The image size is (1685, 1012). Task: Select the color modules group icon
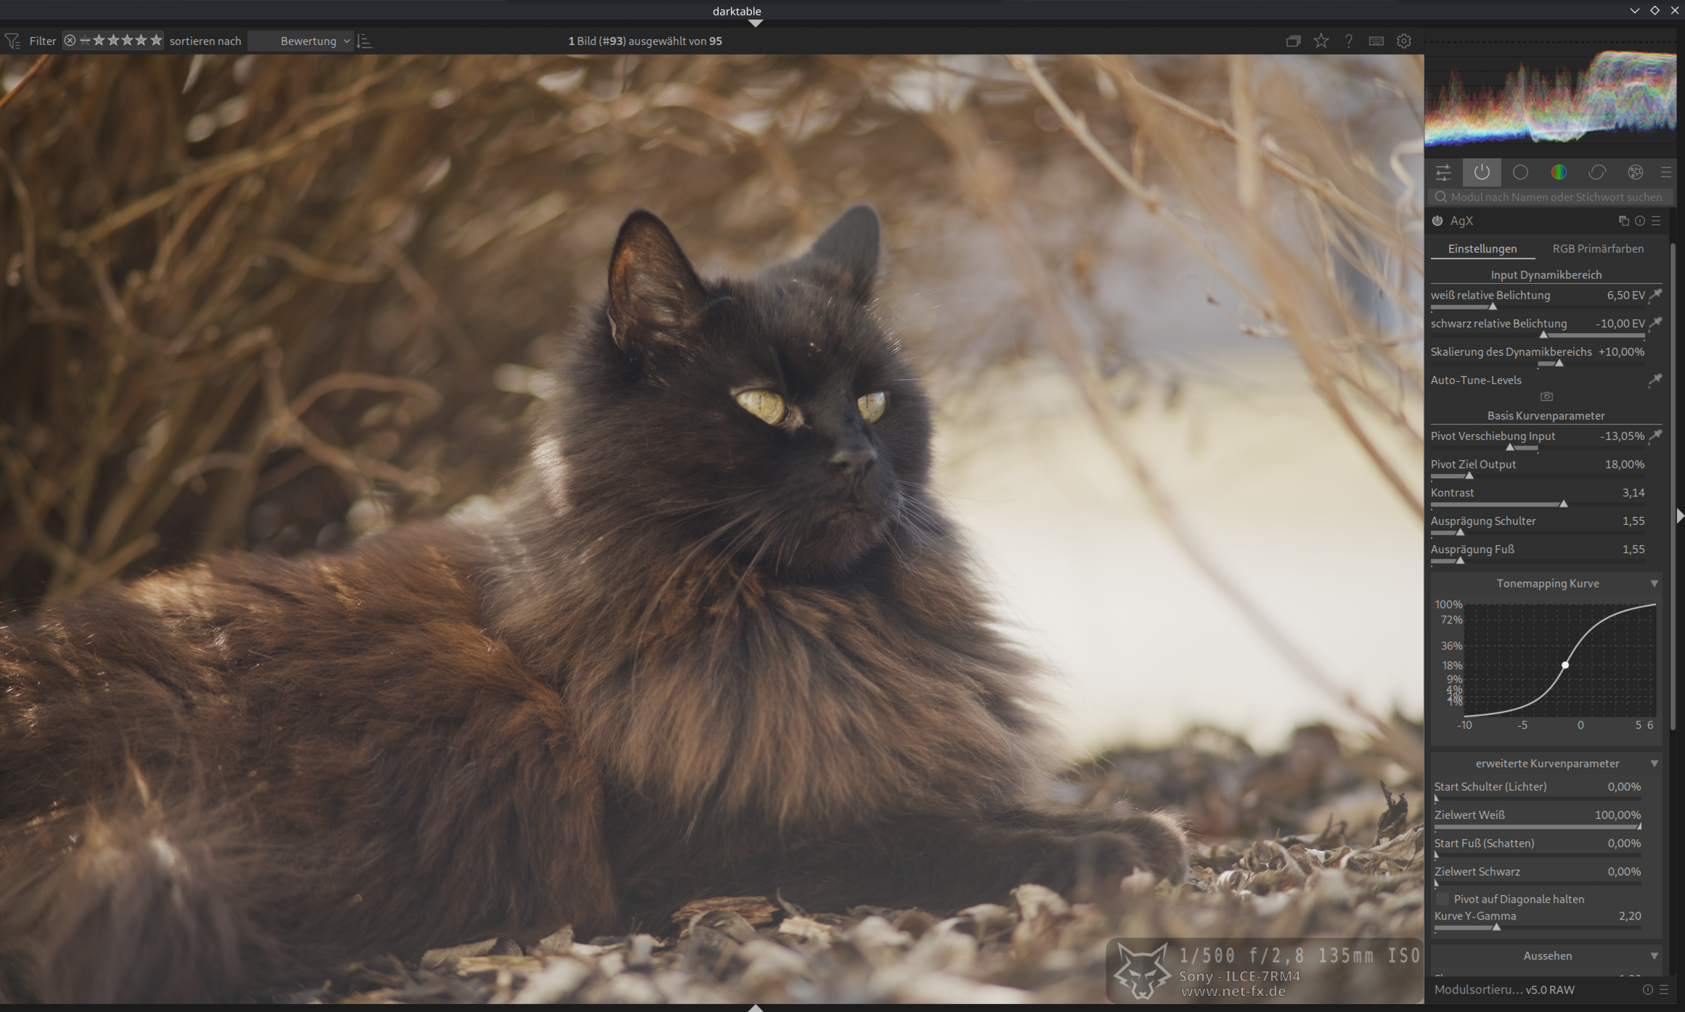[x=1558, y=172]
